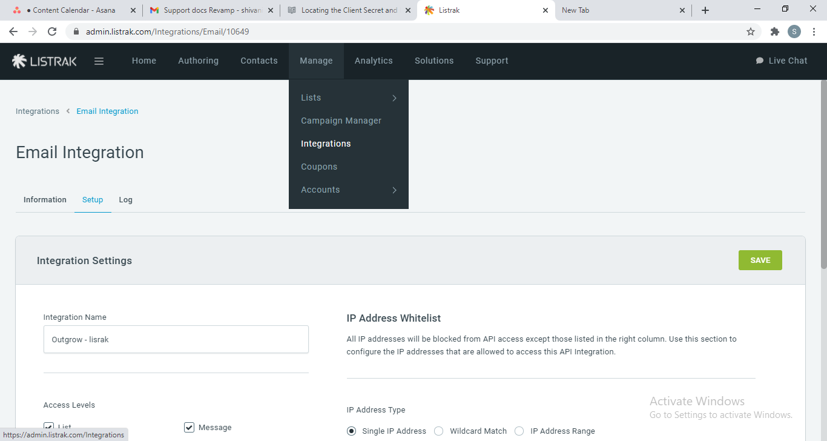Collapse the Manage menu

pyautogui.click(x=316, y=61)
